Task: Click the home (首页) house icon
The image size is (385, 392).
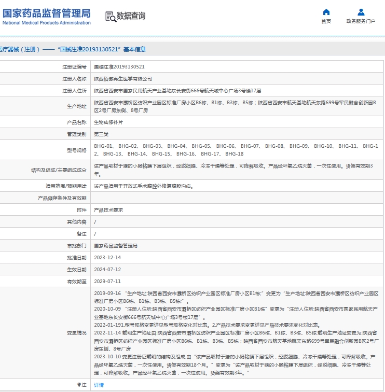Action: [x=326, y=12]
